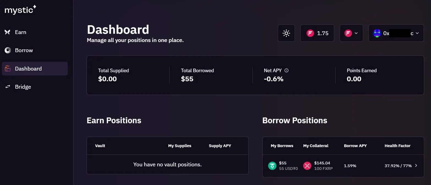This screenshot has width=431, height=185.
Task: Click the Borrow APY column header
Action: pos(355,146)
